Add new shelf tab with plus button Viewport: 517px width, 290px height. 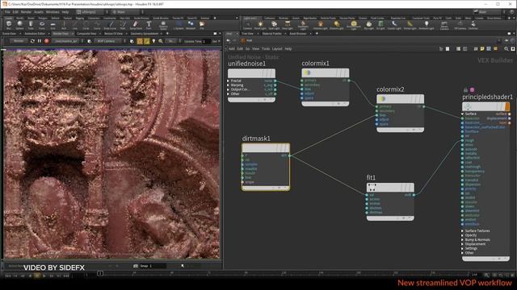215,18
